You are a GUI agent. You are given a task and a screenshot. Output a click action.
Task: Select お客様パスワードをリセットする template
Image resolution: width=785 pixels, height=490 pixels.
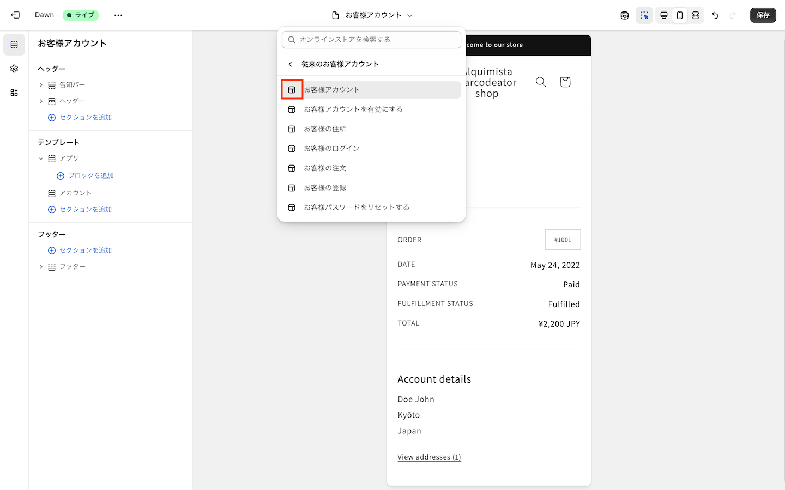coord(356,207)
